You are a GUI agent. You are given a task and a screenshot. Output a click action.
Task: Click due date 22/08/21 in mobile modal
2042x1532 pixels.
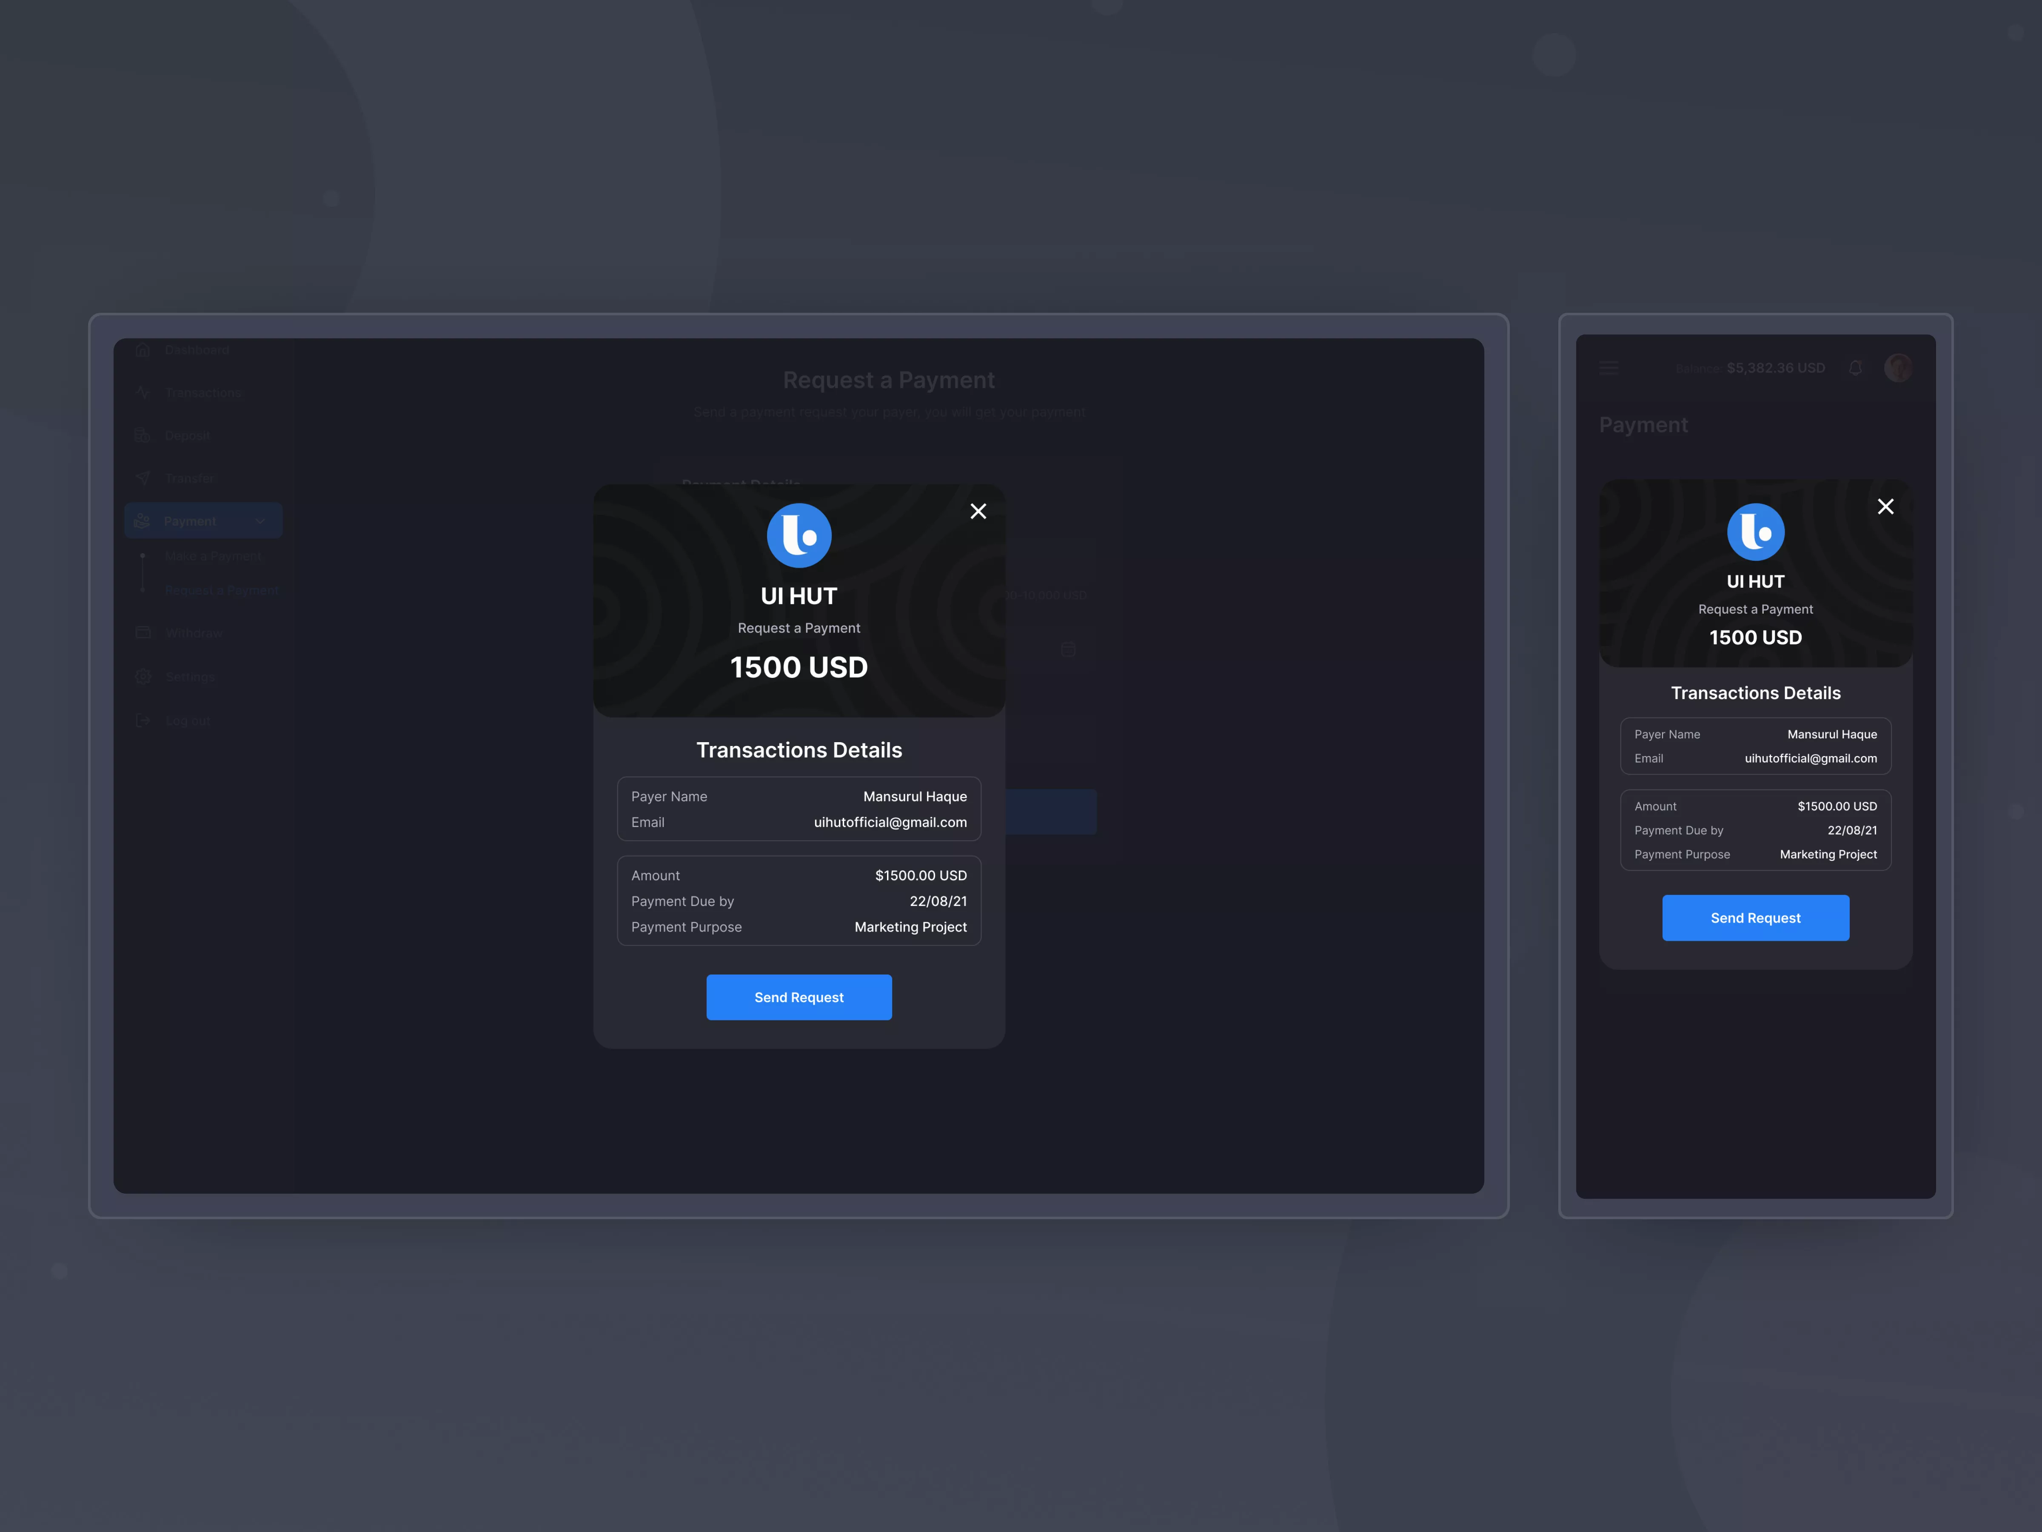point(1853,830)
